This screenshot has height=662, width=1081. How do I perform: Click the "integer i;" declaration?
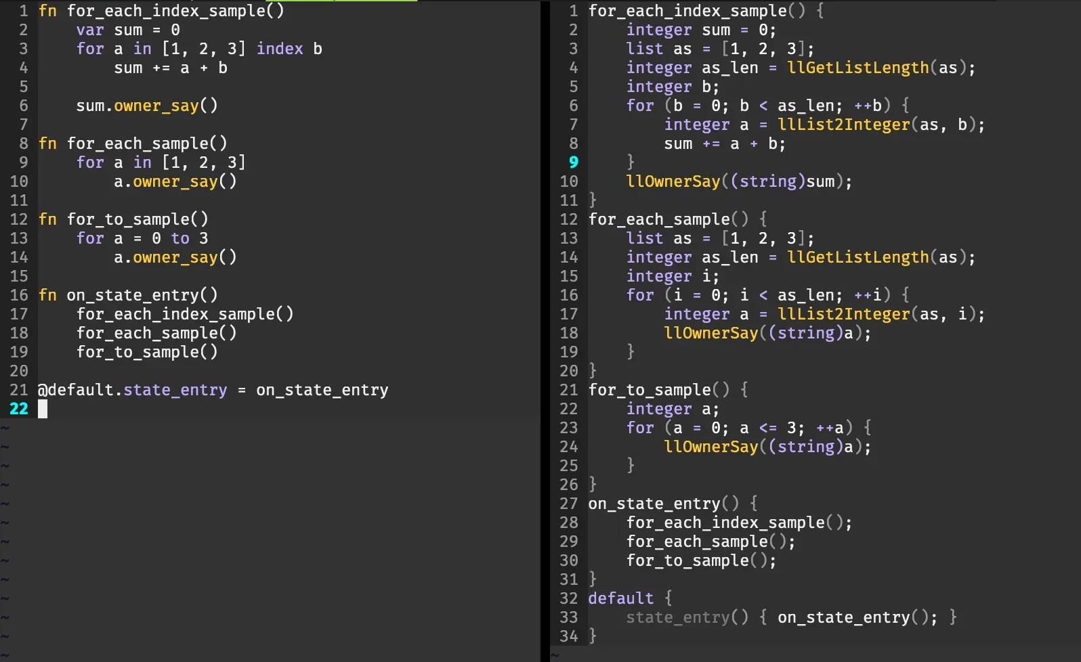tap(673, 276)
